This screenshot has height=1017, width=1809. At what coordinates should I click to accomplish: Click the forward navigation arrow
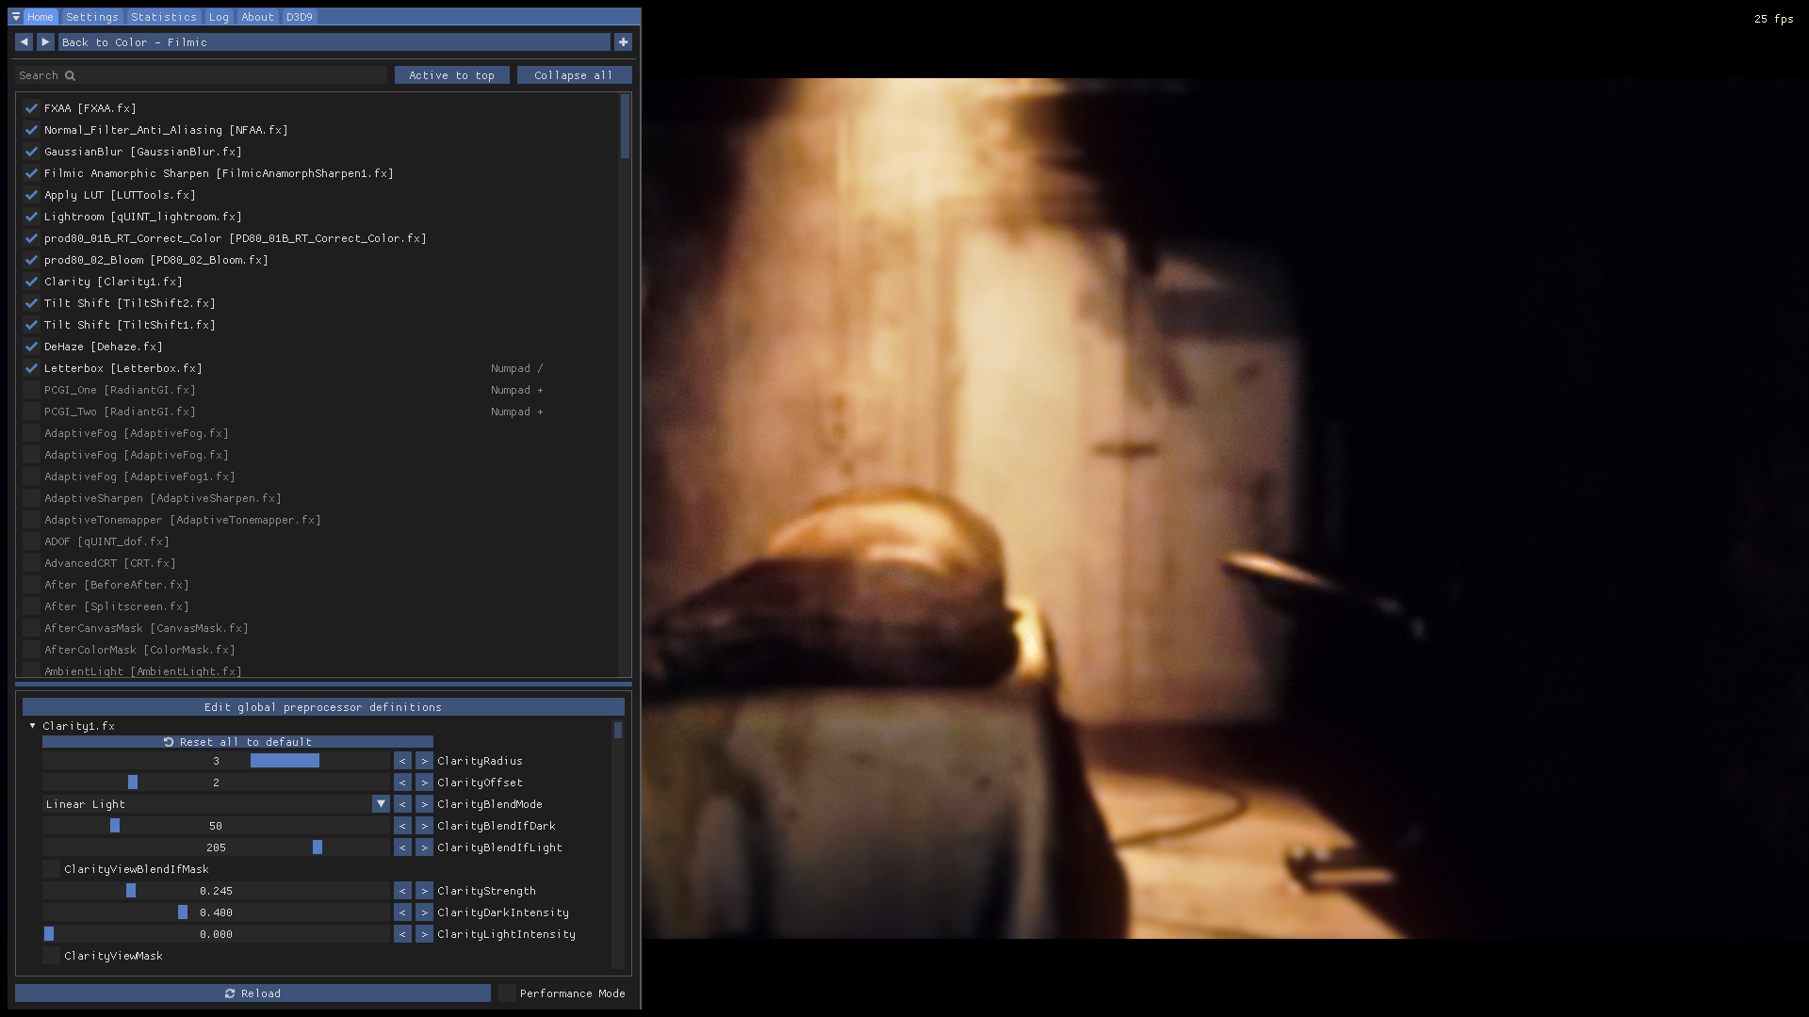(x=44, y=41)
